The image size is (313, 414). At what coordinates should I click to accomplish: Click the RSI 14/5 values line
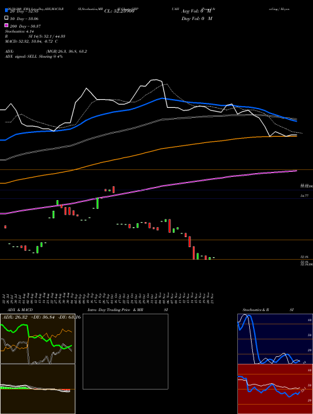(x=35, y=36)
